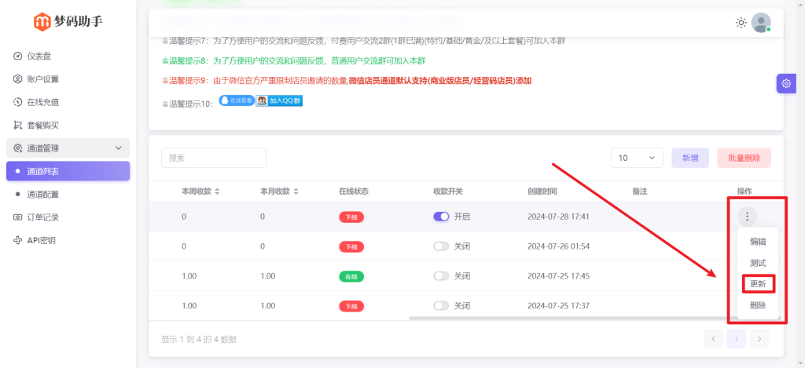Click the 在线客服 badge icon
This screenshot has height=368, width=805.
point(236,100)
